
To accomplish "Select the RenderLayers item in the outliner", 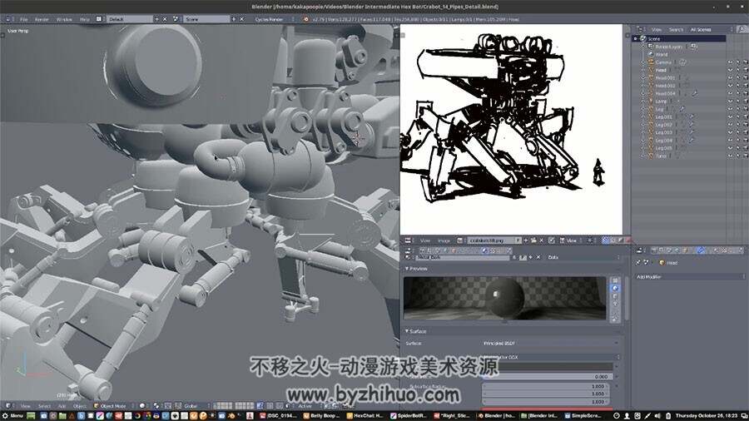I will coord(669,47).
